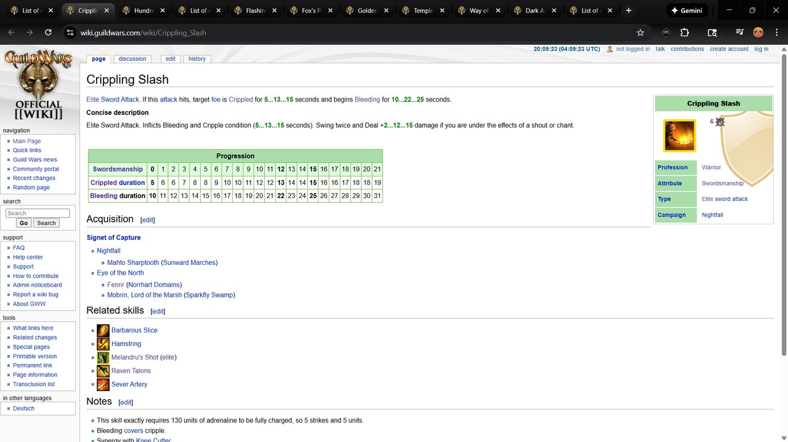Viewport: 788px width, 442px height.
Task: Open the Chrome extensions puzzle icon
Action: [x=685, y=33]
